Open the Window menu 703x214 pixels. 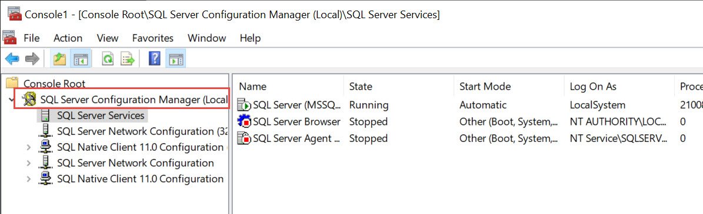click(x=206, y=38)
